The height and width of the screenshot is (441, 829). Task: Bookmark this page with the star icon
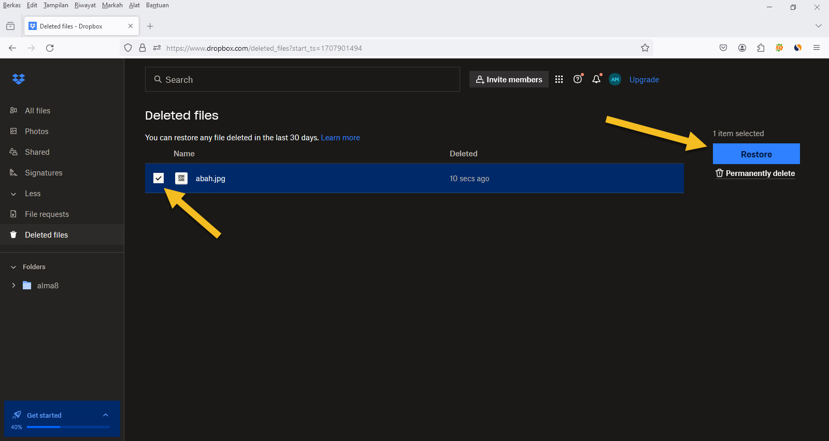pyautogui.click(x=645, y=48)
